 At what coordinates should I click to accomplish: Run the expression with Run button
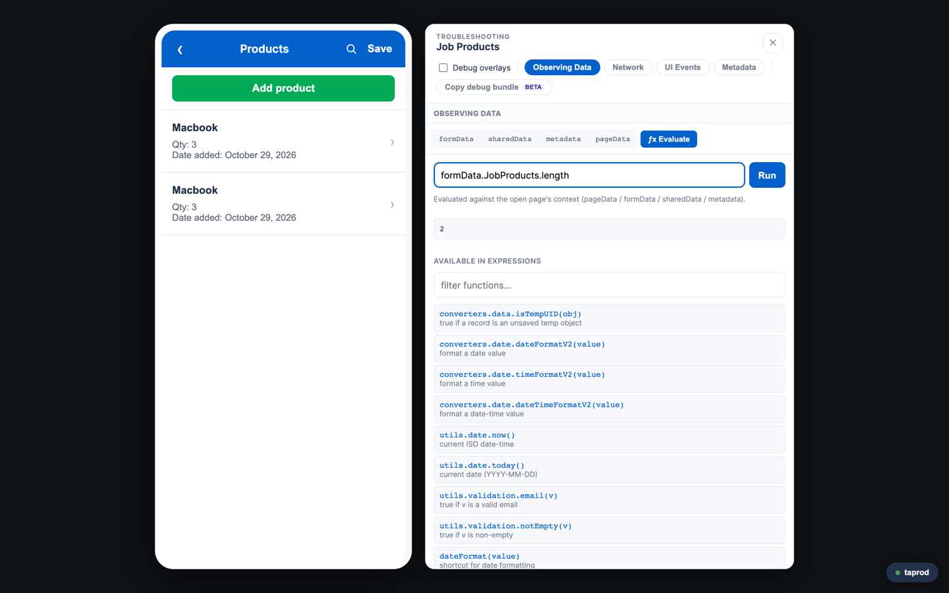coord(767,175)
